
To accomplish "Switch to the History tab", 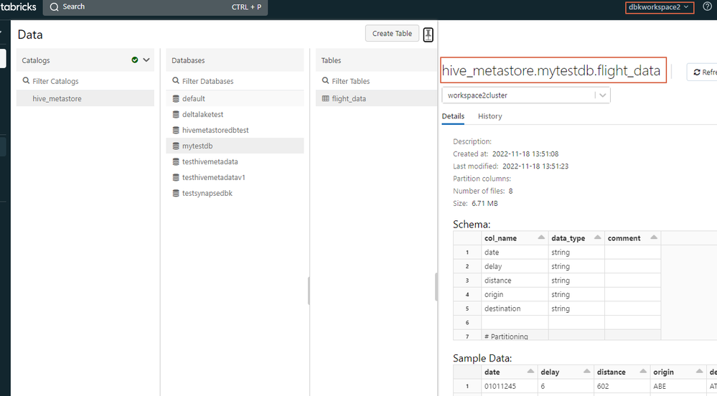I will coord(489,116).
